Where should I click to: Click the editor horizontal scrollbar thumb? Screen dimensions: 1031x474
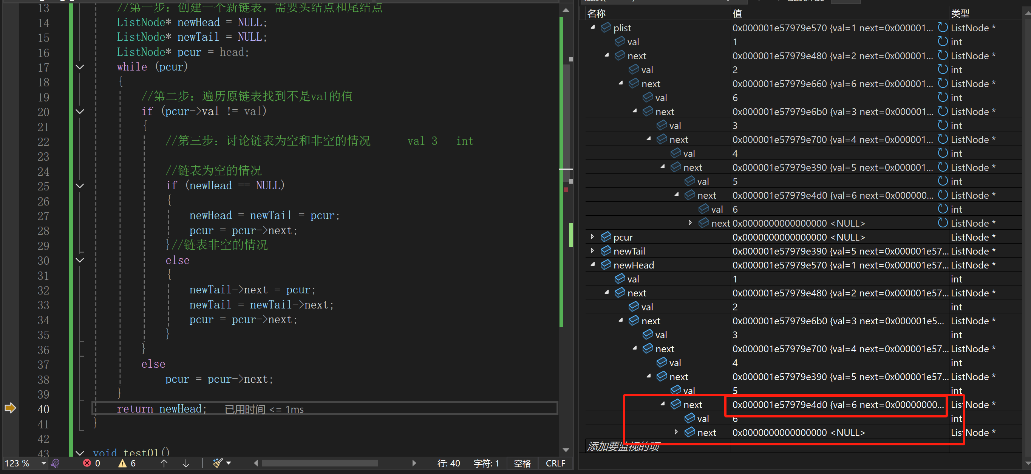(x=320, y=463)
